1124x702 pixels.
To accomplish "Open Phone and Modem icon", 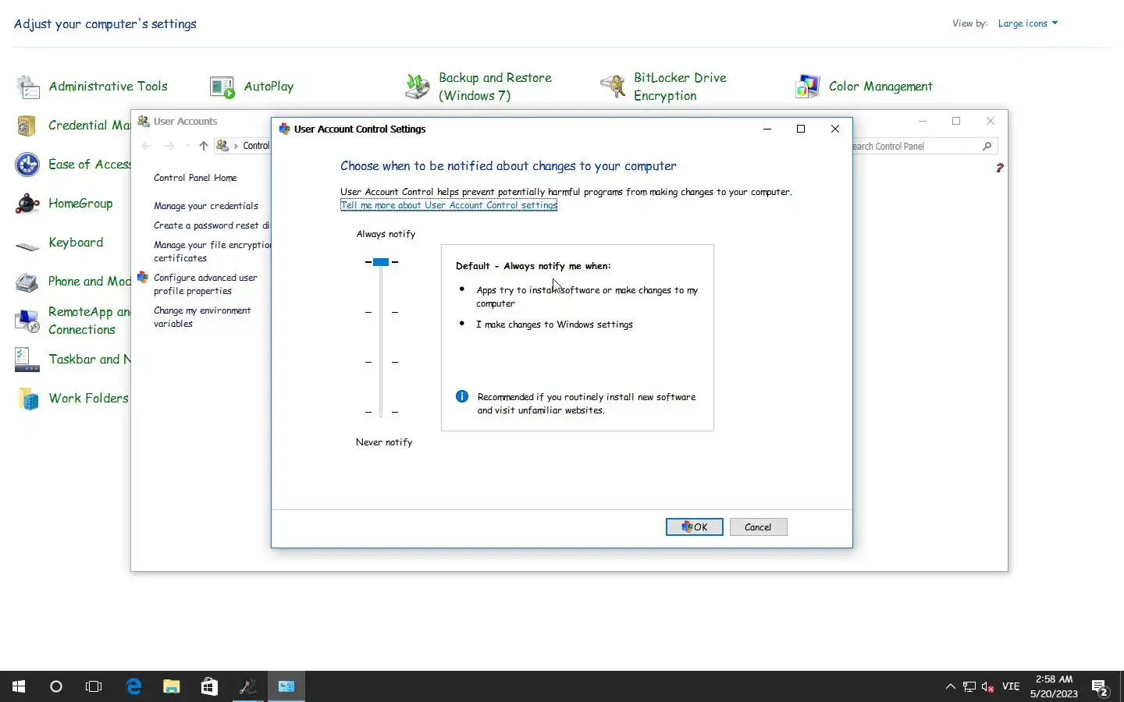I will 27,282.
